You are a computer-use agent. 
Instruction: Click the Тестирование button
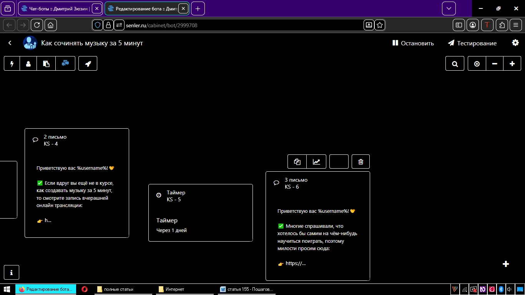point(472,43)
